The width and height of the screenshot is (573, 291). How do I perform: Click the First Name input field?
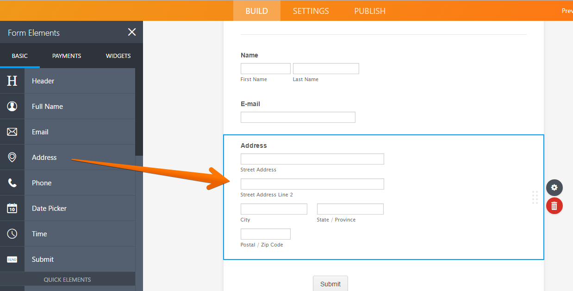click(265, 68)
